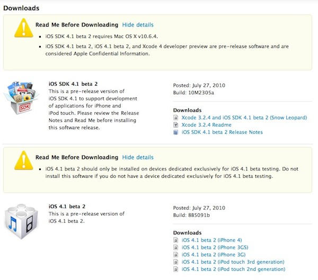Click file icon beside iPhone 3GS download
318x280 pixels.
point(176,247)
